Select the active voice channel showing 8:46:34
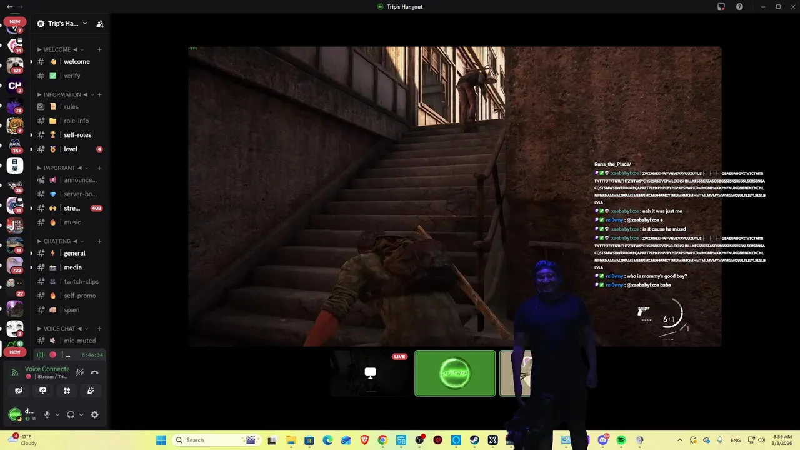800x450 pixels. point(70,354)
